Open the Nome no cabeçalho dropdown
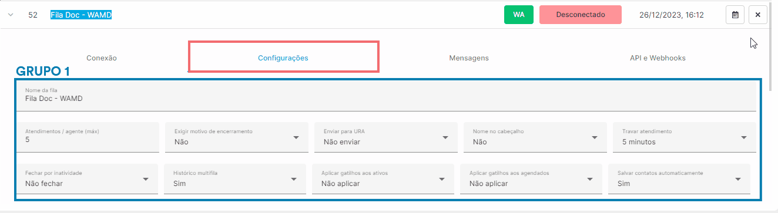This screenshot has width=778, height=213. coord(535,137)
